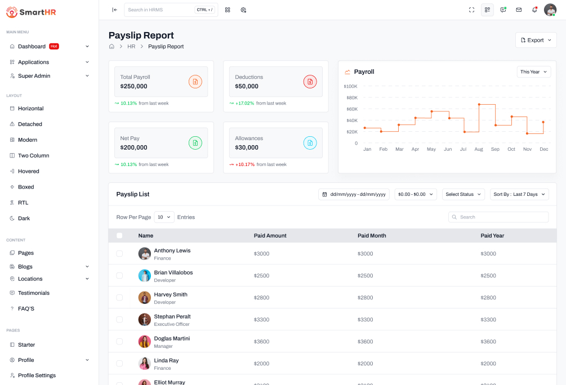Click the settings gear icon beside search
The width and height of the screenshot is (566, 385).
pos(243,10)
